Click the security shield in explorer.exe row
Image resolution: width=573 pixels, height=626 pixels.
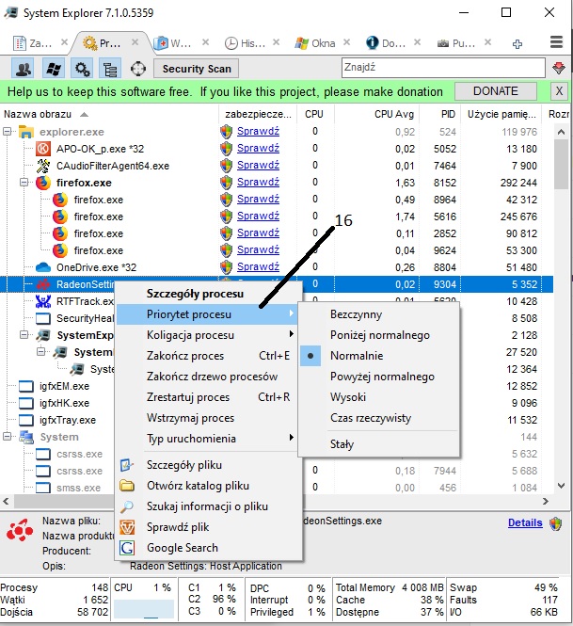(226, 132)
